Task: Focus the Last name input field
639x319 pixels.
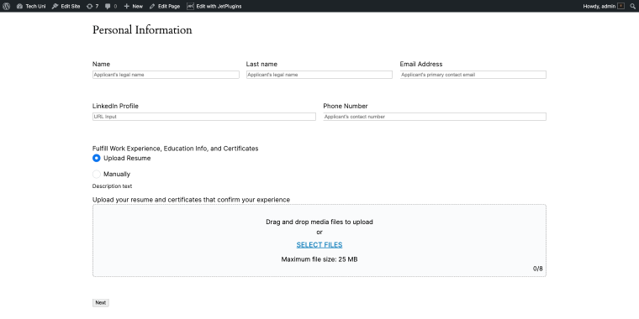Action: point(319,75)
